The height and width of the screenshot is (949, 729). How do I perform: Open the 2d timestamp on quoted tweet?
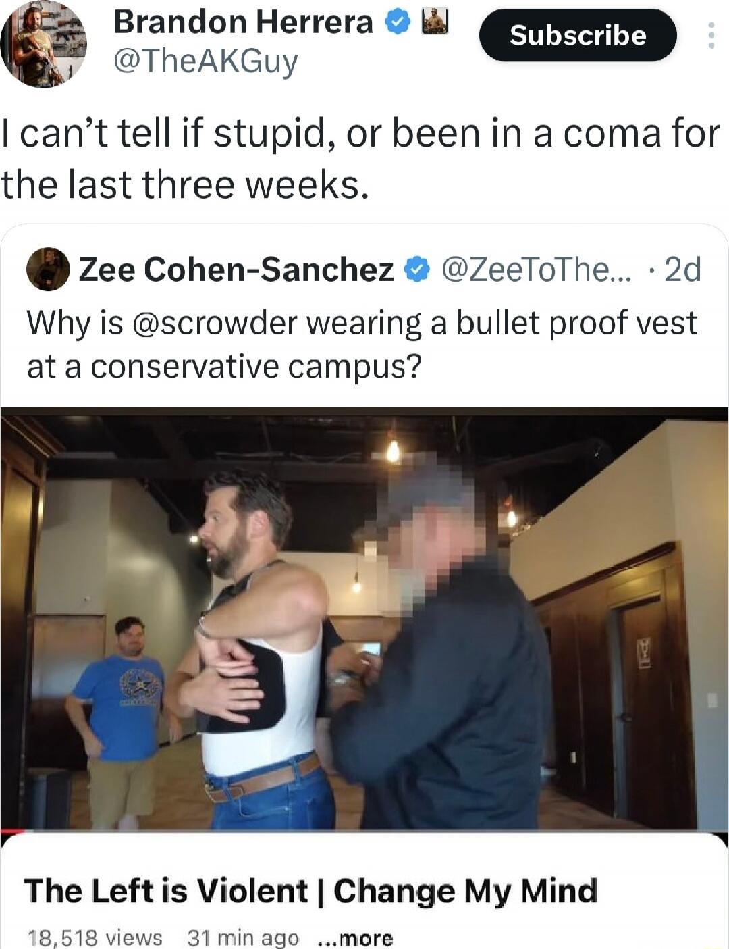coord(682,270)
